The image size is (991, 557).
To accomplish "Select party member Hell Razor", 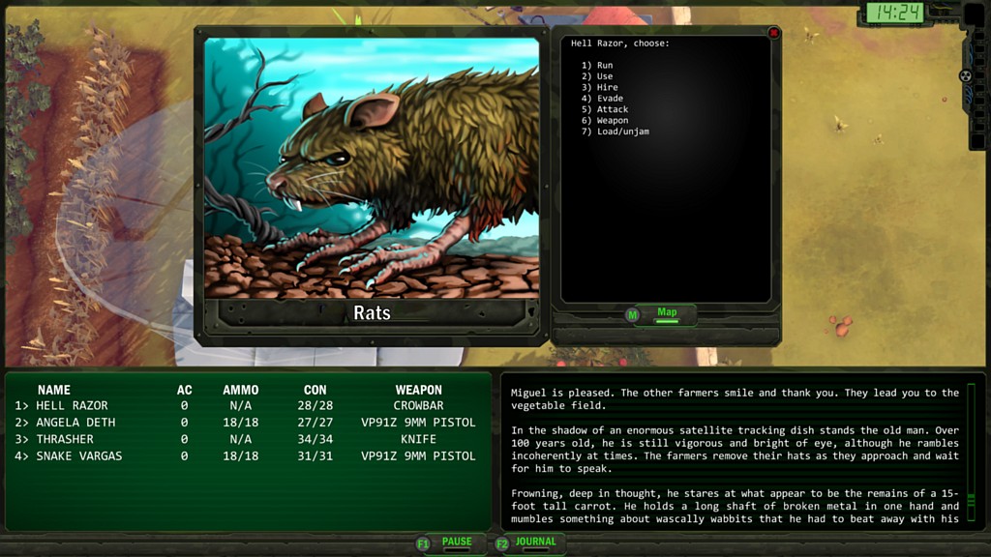I will [72, 405].
